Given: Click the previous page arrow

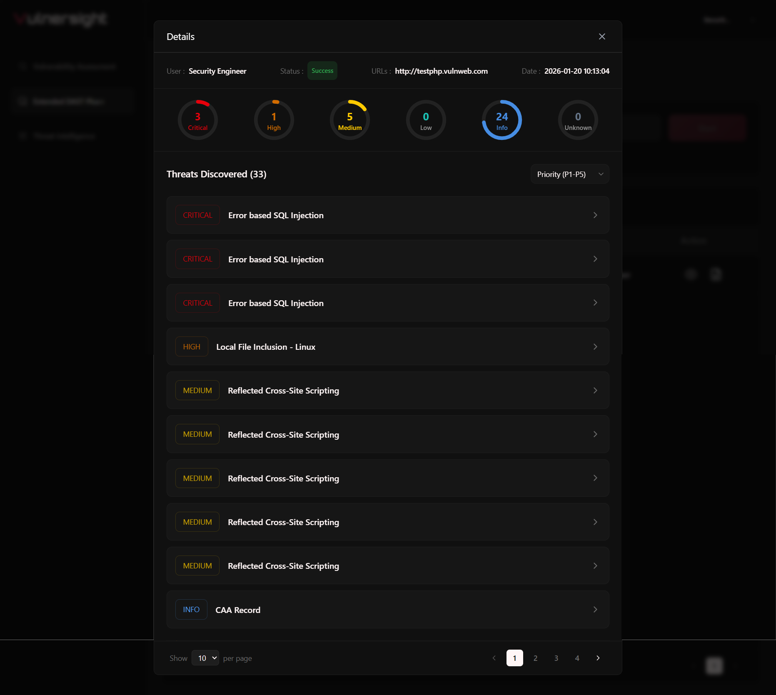Looking at the screenshot, I should coord(494,658).
